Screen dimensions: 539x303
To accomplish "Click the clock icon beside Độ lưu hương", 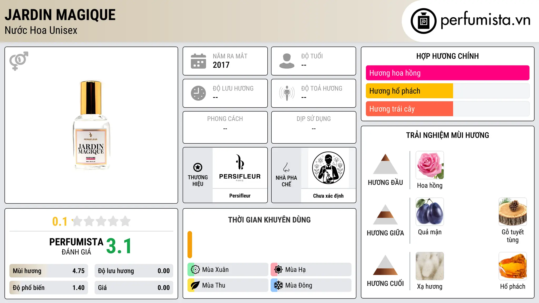I will tap(198, 93).
